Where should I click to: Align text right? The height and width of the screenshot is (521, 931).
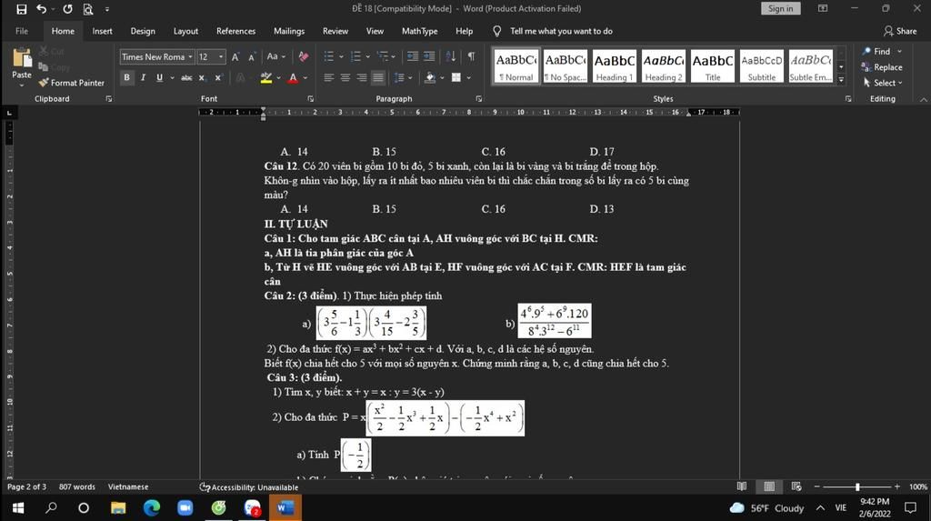click(x=362, y=78)
